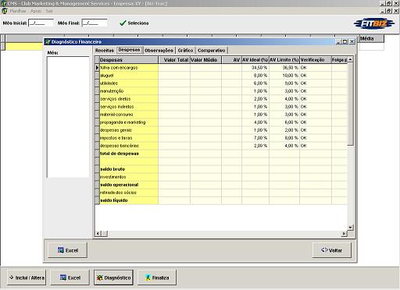This screenshot has height=290, width=400.
Task: Select the 'saldo líquido' row label
Action: (x=114, y=200)
